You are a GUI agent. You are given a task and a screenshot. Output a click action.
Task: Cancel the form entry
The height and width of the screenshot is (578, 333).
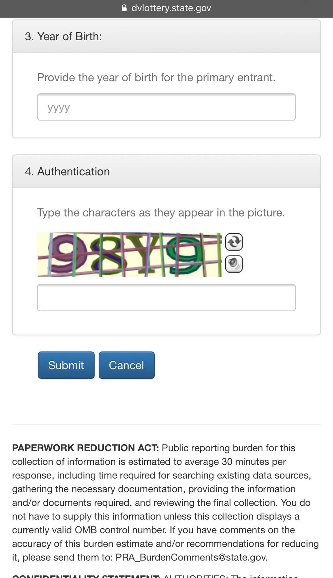pyautogui.click(x=127, y=365)
